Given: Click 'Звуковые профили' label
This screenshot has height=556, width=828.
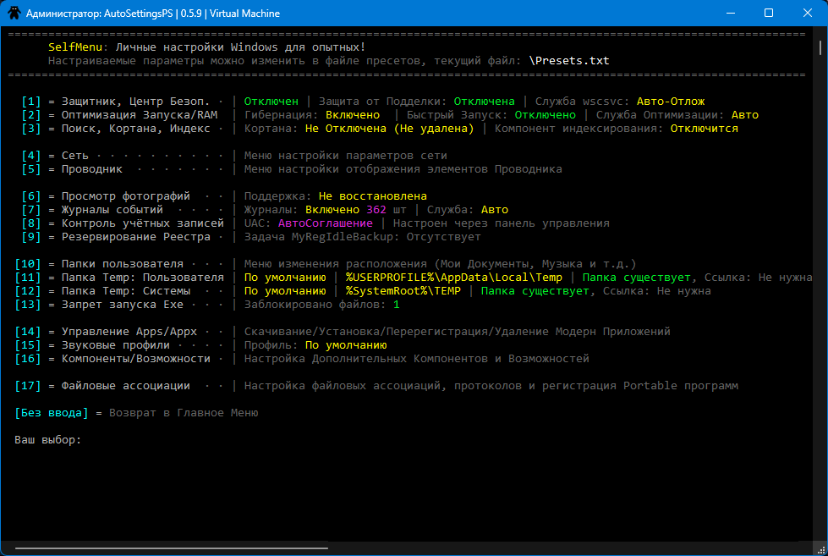Looking at the screenshot, I should click(116, 345).
